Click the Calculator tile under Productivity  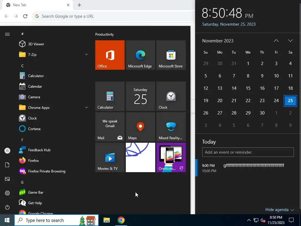pos(110,96)
